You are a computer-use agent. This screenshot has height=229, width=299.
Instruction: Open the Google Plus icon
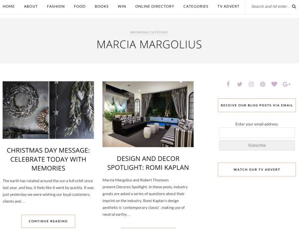tap(287, 84)
